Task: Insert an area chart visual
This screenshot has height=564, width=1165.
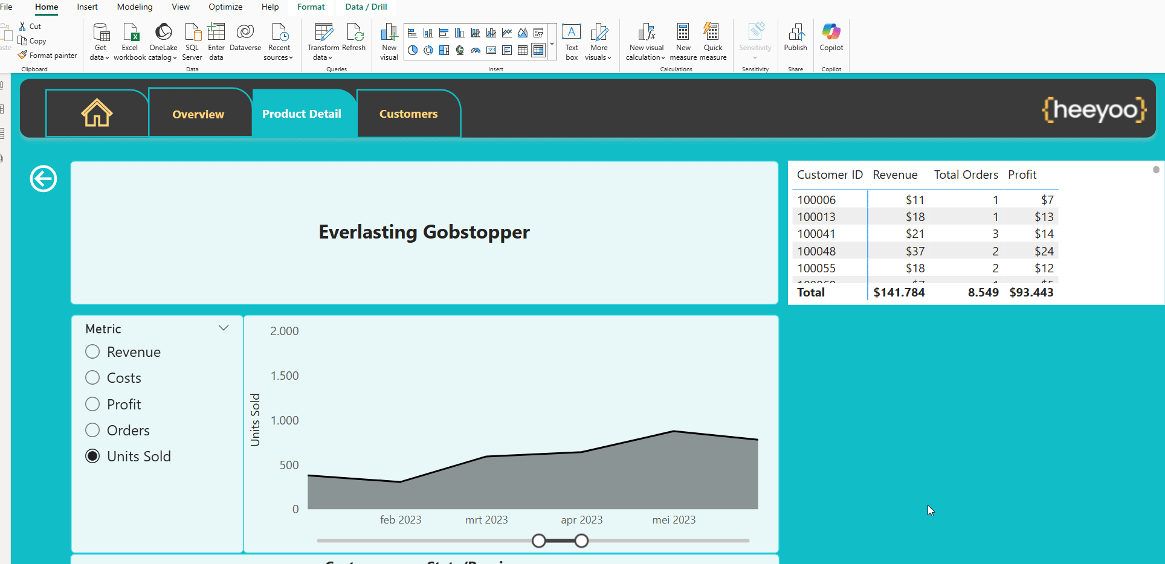Action: [523, 33]
